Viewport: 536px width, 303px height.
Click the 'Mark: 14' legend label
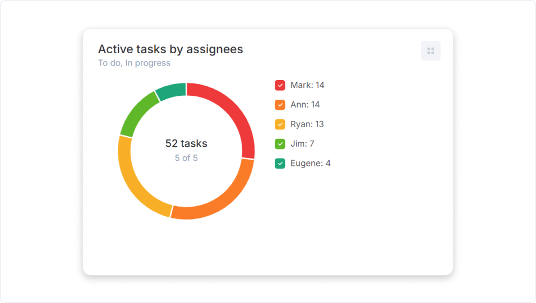pos(307,85)
